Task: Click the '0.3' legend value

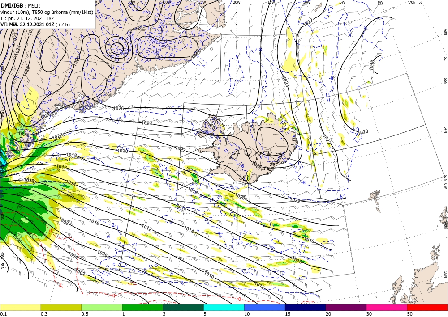Action: pyautogui.click(x=44, y=314)
